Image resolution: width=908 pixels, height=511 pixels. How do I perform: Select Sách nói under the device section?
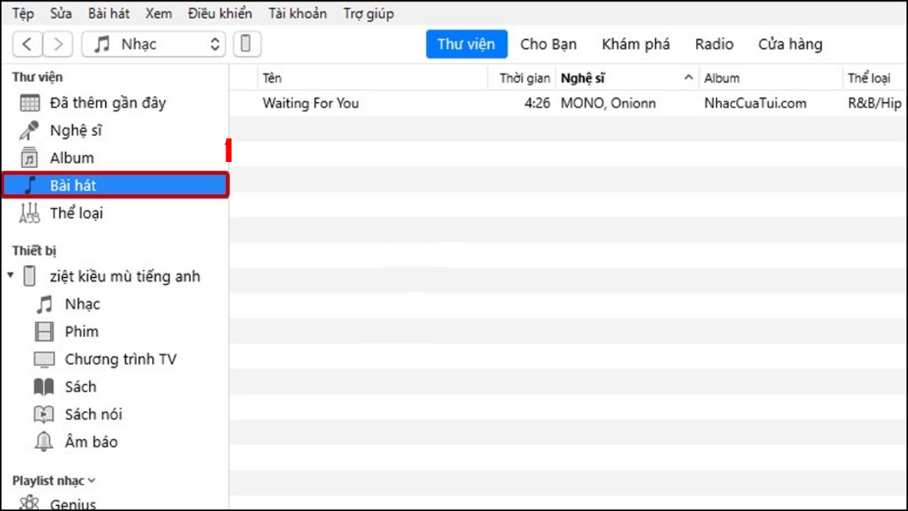[93, 414]
